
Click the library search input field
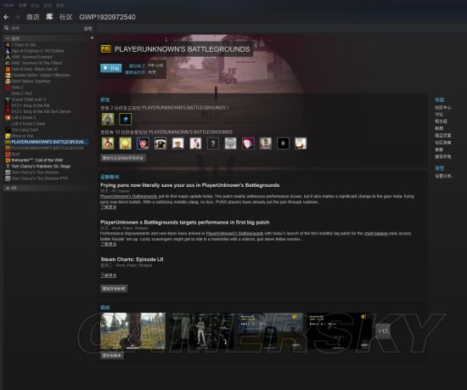point(46,28)
